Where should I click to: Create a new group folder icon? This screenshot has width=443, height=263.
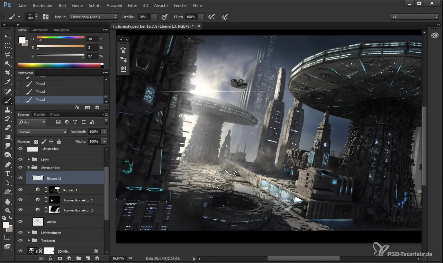[x=79, y=259]
